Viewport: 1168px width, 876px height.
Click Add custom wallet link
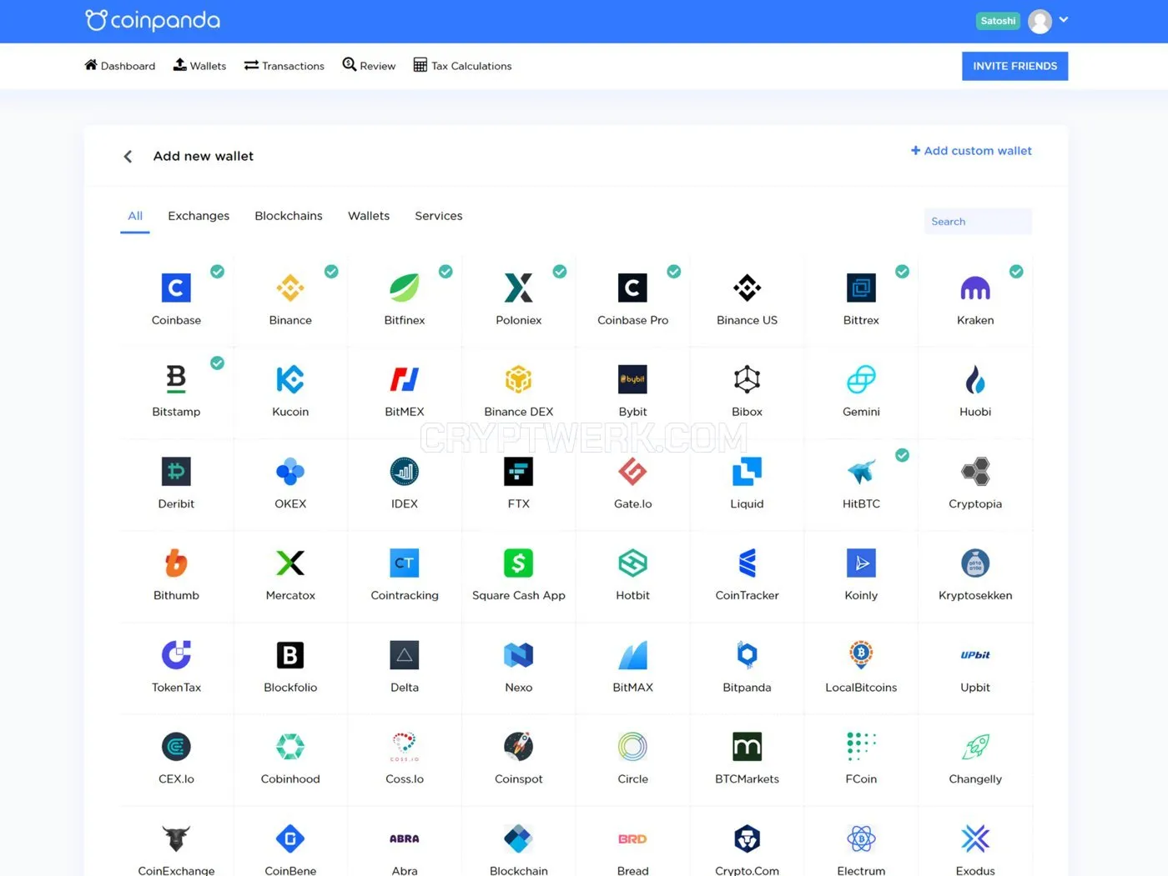click(x=971, y=151)
